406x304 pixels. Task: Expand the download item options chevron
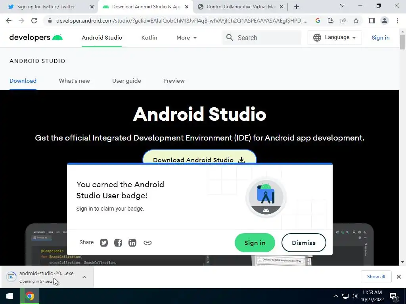(x=84, y=277)
